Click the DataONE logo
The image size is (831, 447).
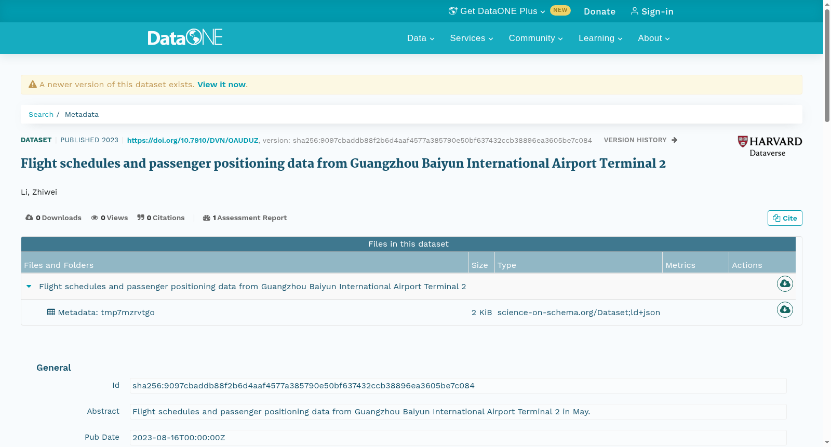point(185,37)
